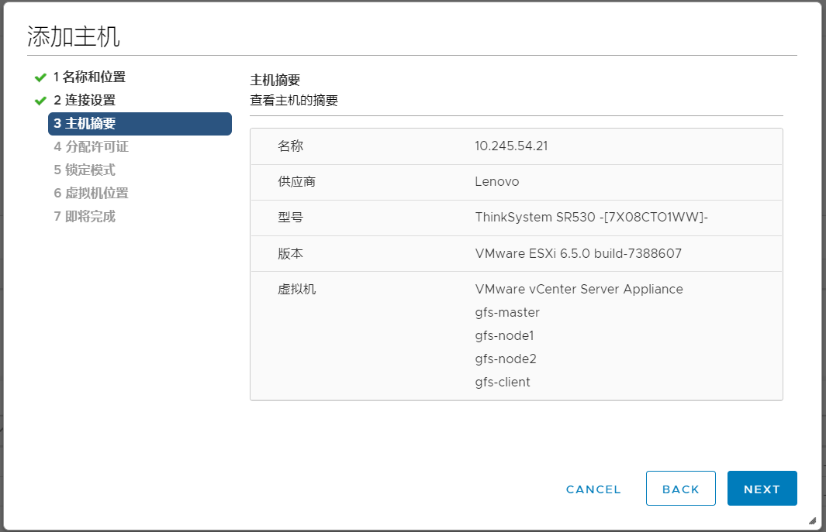This screenshot has width=826, height=532.
Task: Click the 虚拟机 row label
Action: 296,290
